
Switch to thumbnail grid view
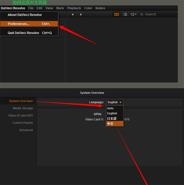[x=117, y=14]
